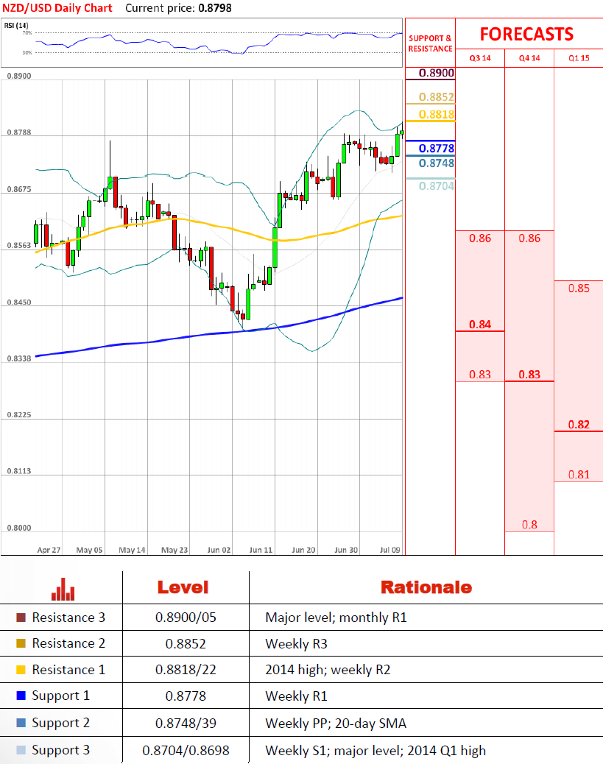Screen dimensions: 603x764
Task: Click the 0.8900 resistance level label
Action: click(437, 73)
